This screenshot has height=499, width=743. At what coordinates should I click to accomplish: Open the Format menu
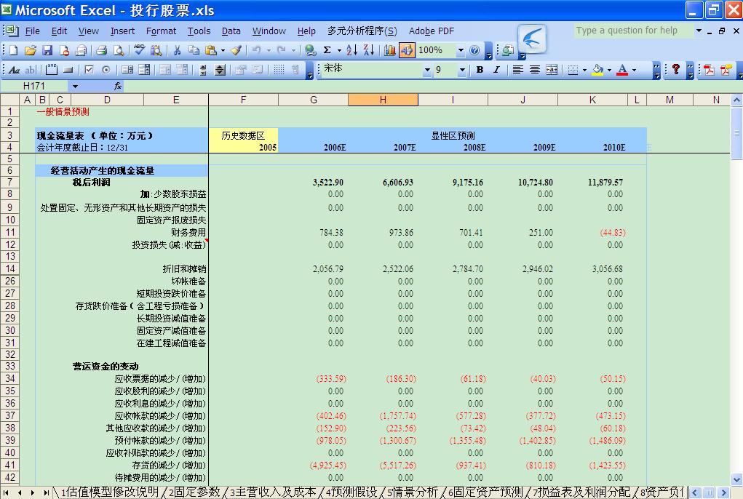tap(161, 31)
